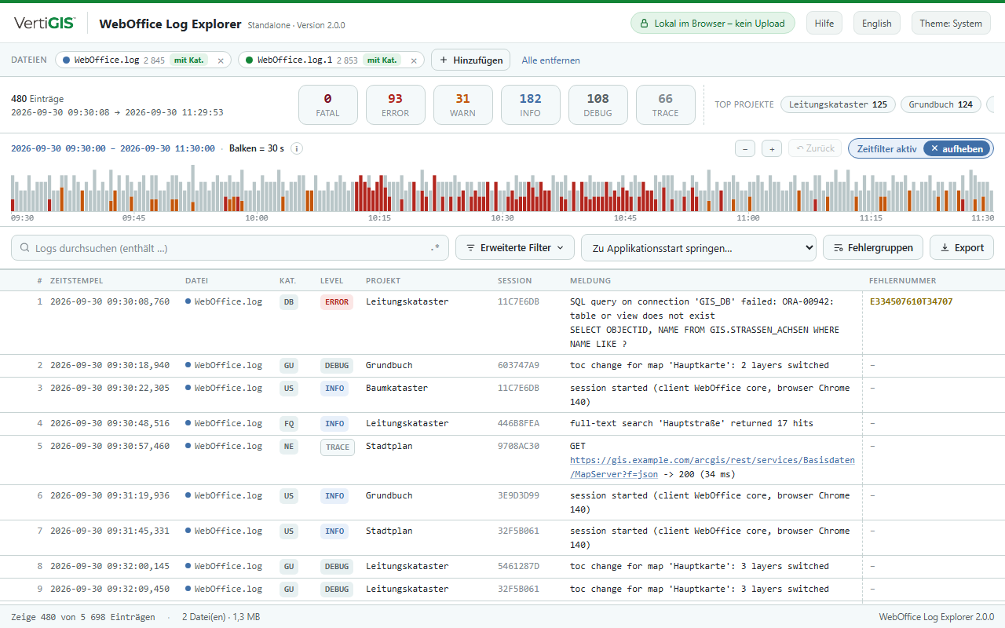Toggle the DEBUG level filter card showing 108

(x=598, y=105)
